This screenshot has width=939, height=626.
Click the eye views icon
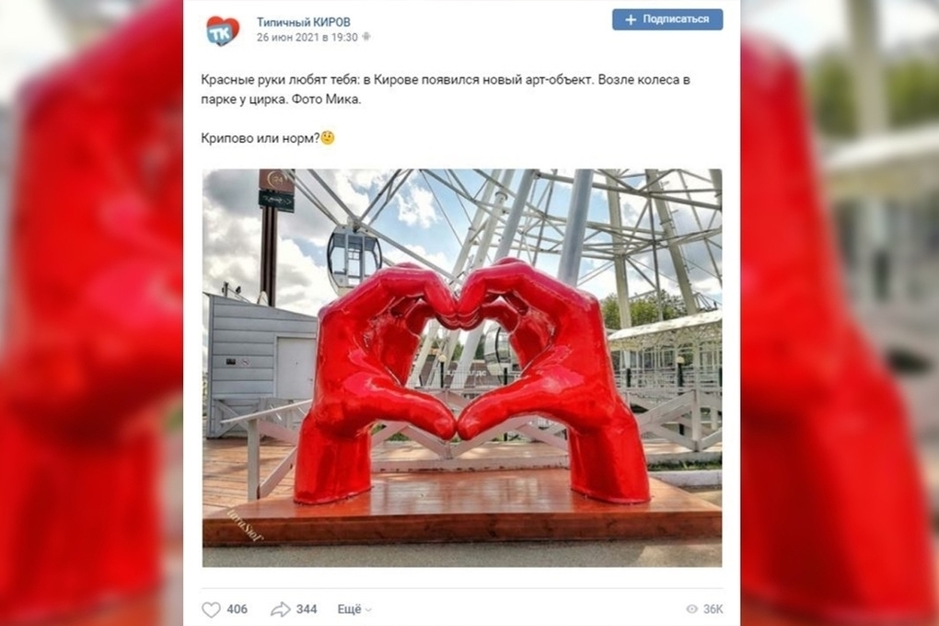[691, 609]
